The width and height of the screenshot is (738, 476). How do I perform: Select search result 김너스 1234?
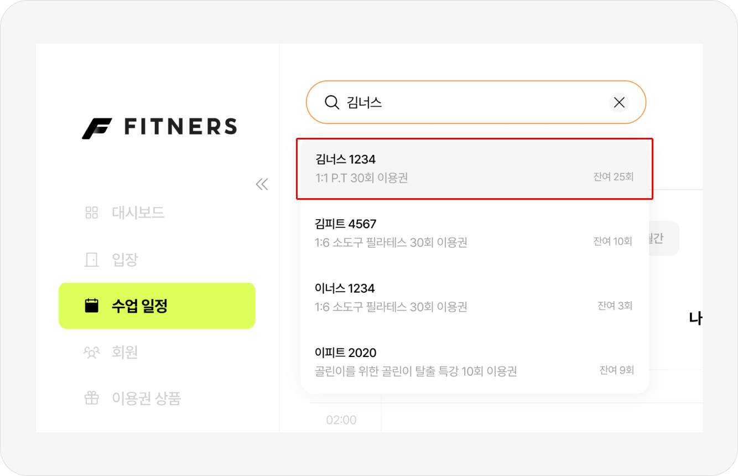click(x=475, y=168)
